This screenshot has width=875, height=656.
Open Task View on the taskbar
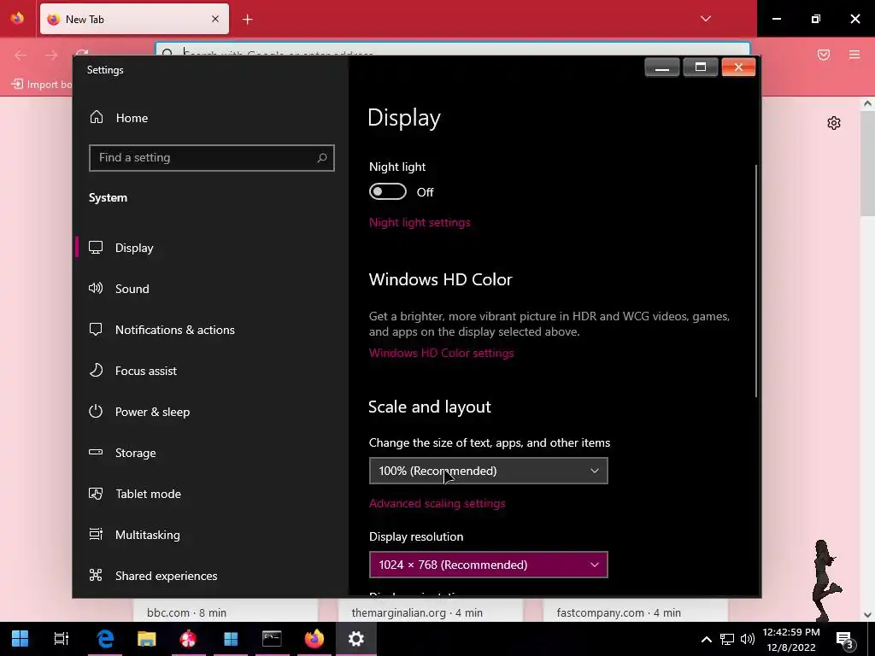[61, 638]
